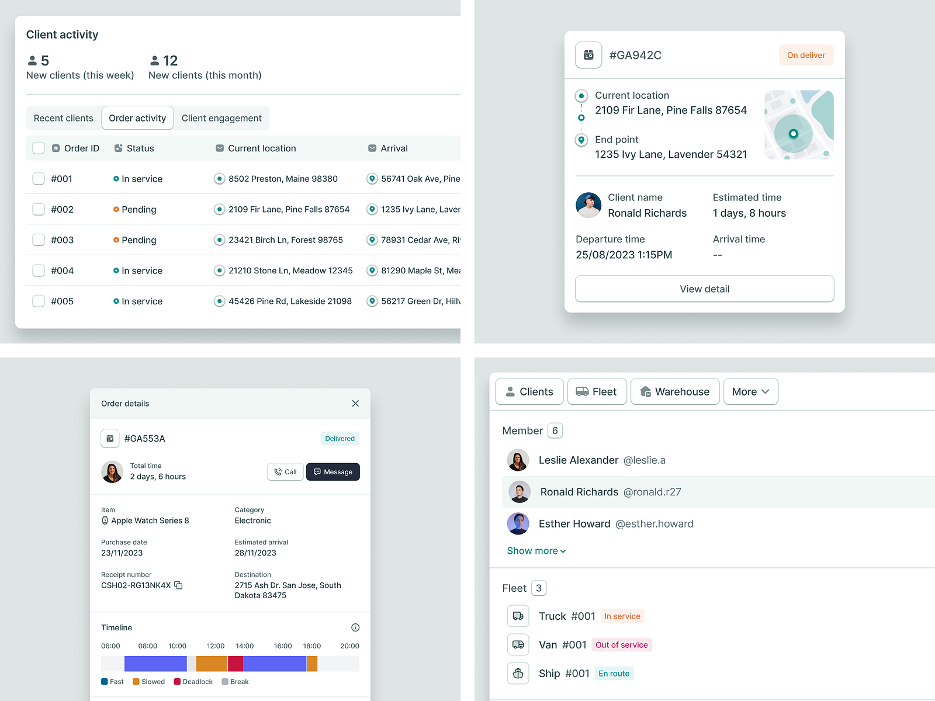
Task: Click the Fleet truck icon in the toolbar
Action: [x=583, y=391]
